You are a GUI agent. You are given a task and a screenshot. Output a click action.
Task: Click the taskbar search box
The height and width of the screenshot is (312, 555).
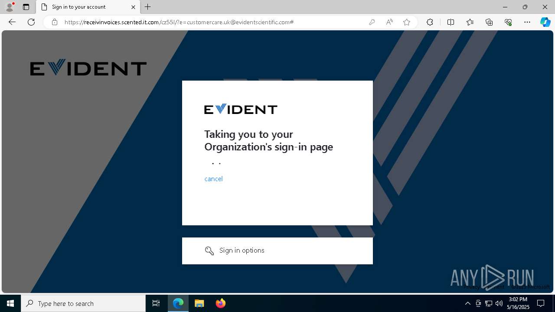point(83,303)
